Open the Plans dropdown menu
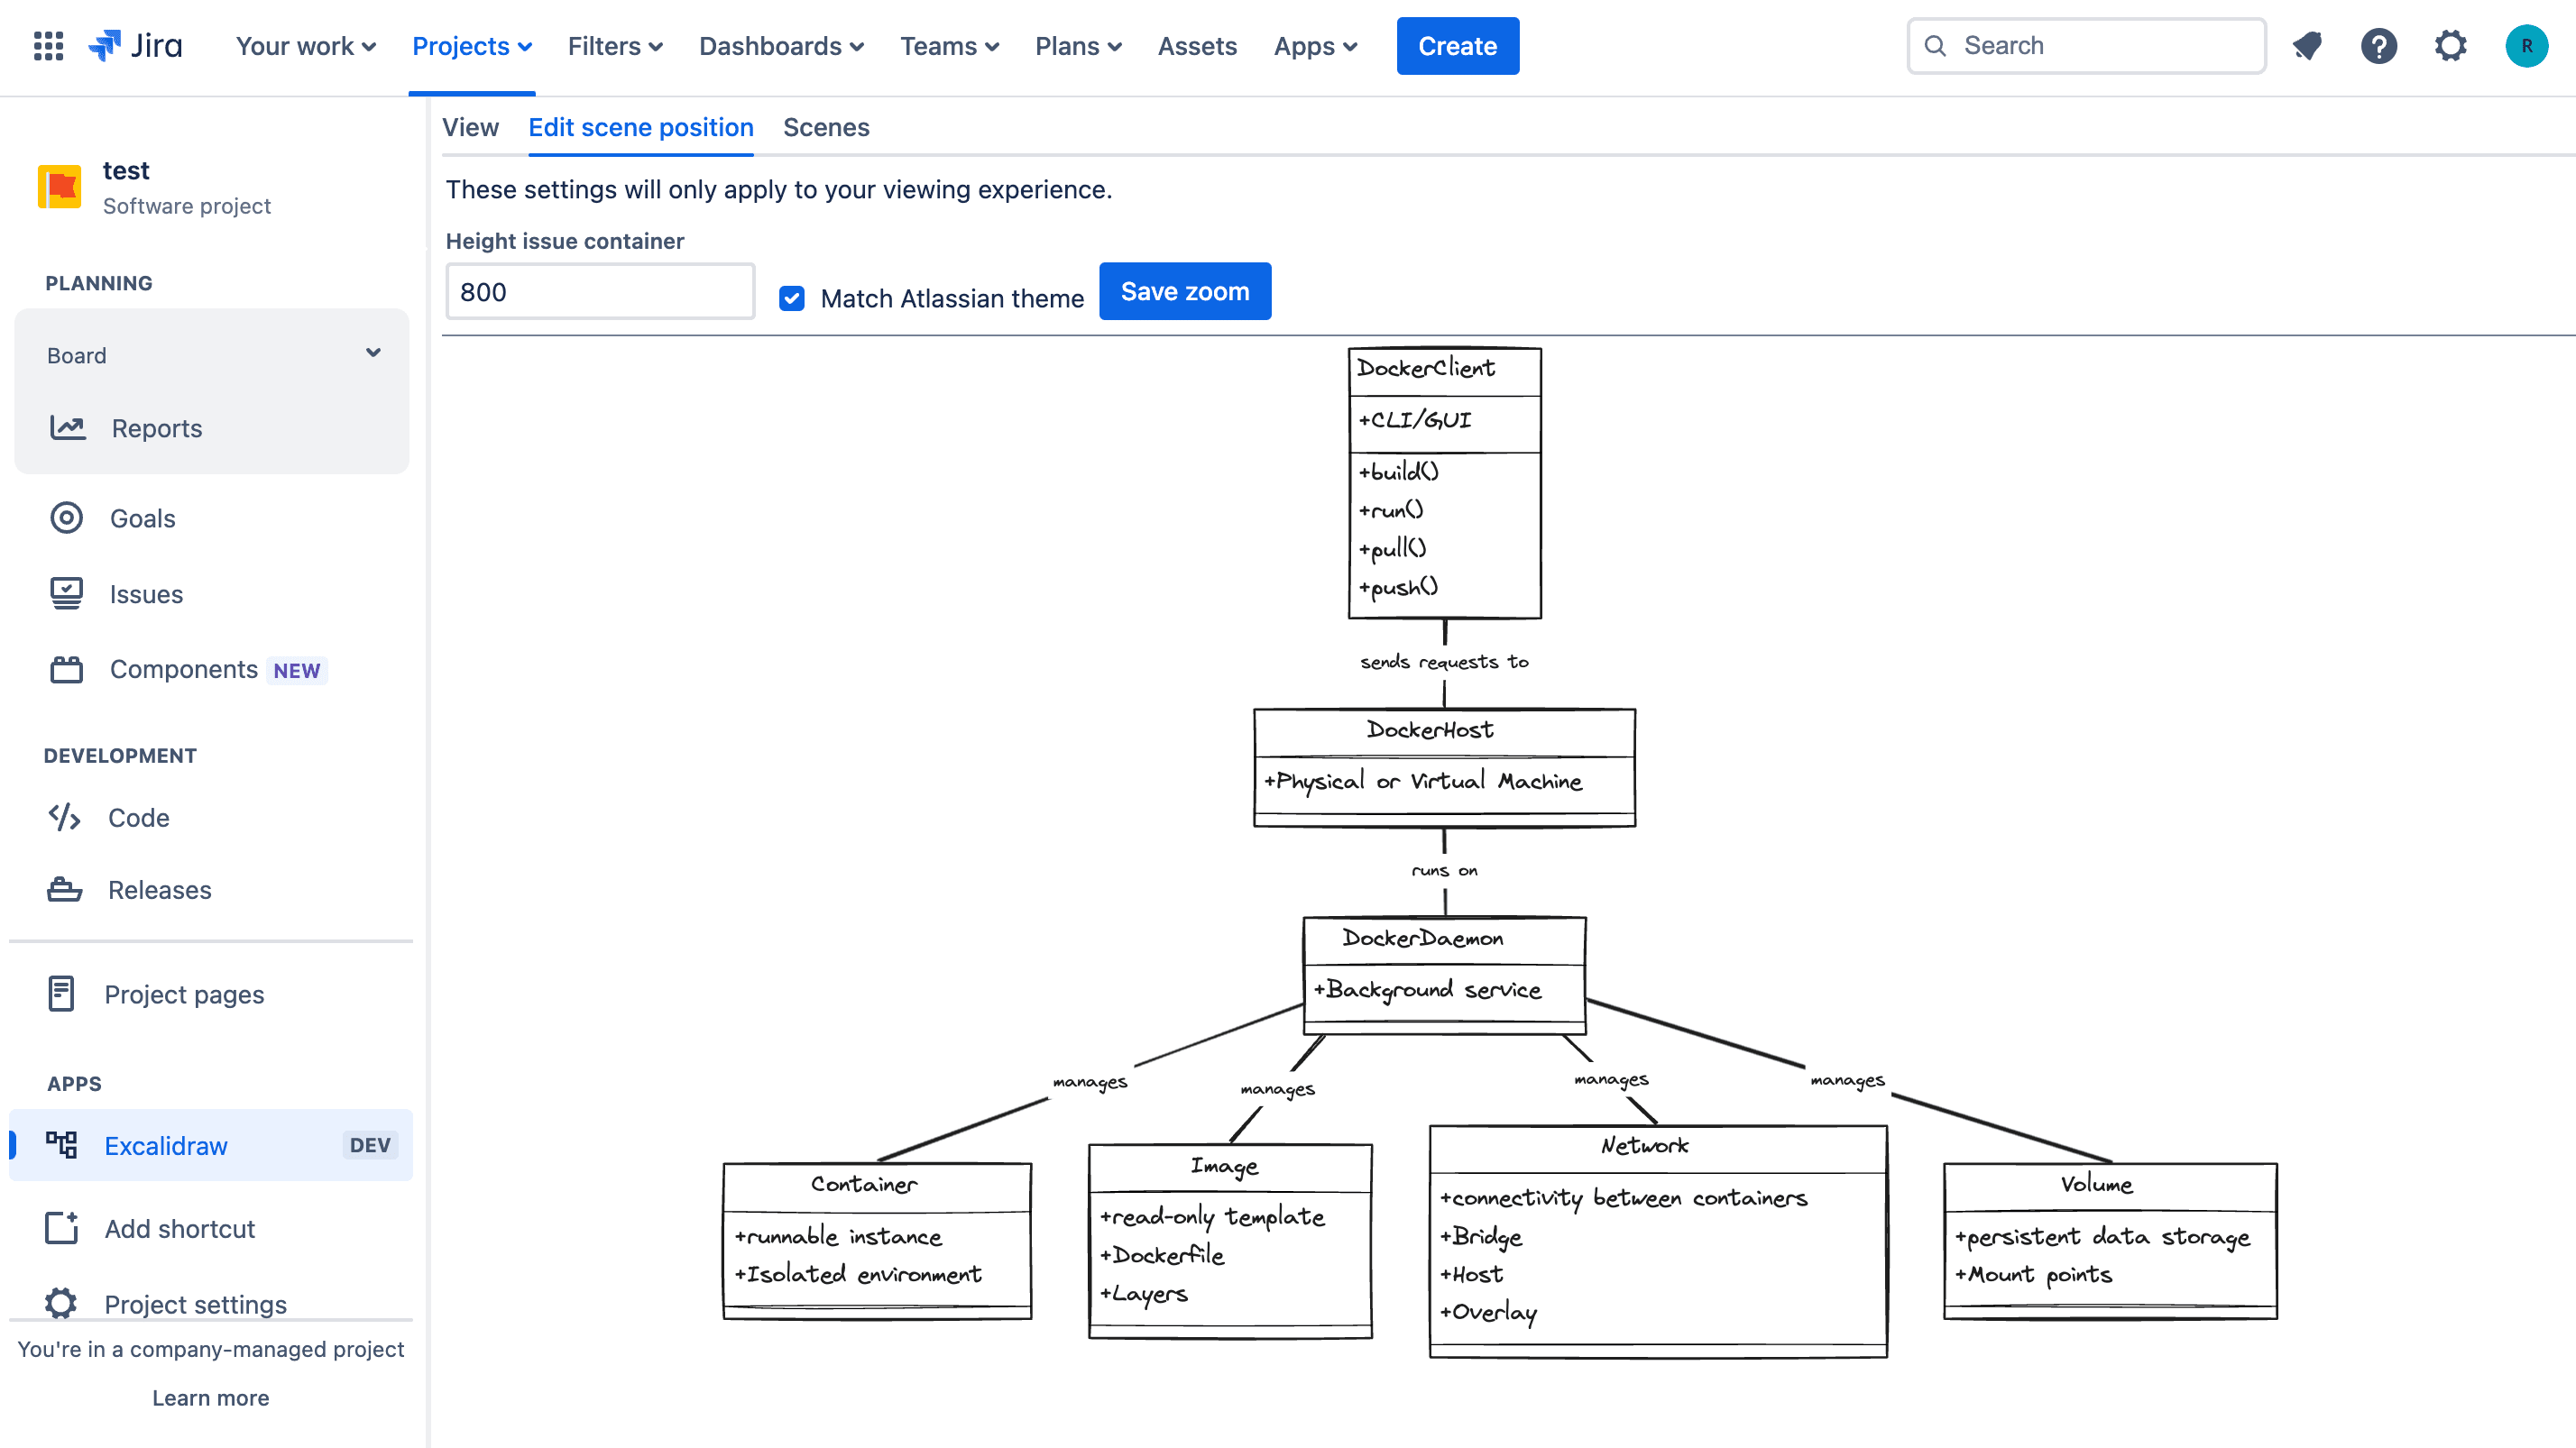Screen dimensions: 2576x1448 click(x=1078, y=46)
